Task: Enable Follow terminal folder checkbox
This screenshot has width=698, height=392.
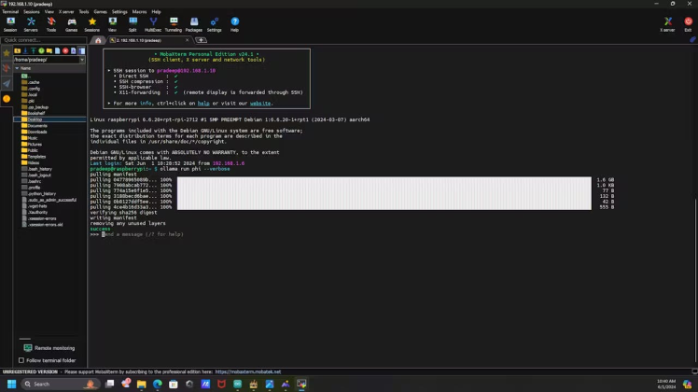Action: pyautogui.click(x=21, y=360)
